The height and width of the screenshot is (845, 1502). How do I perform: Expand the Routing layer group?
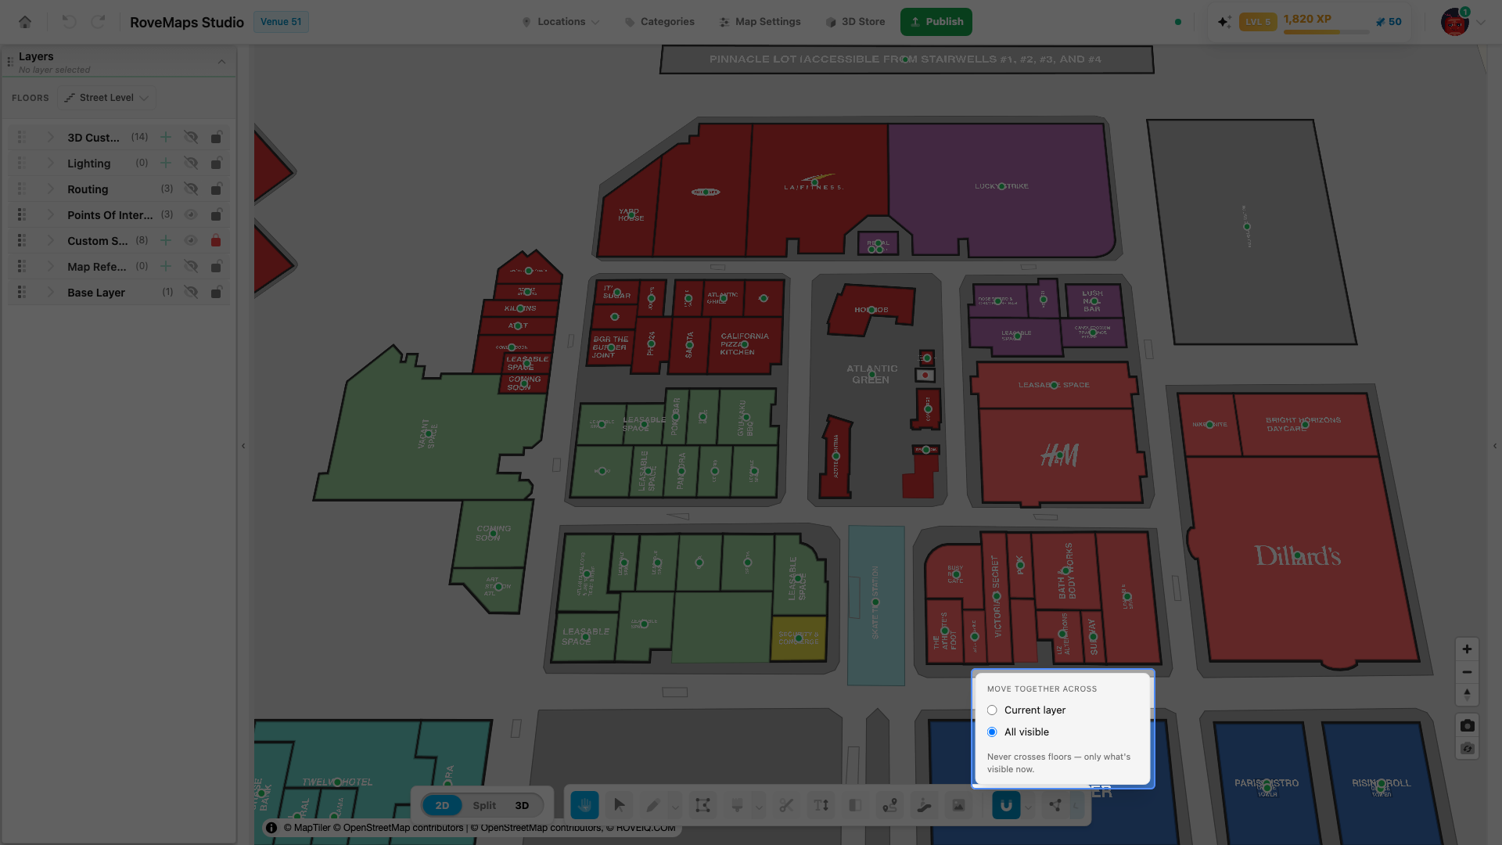pos(51,189)
